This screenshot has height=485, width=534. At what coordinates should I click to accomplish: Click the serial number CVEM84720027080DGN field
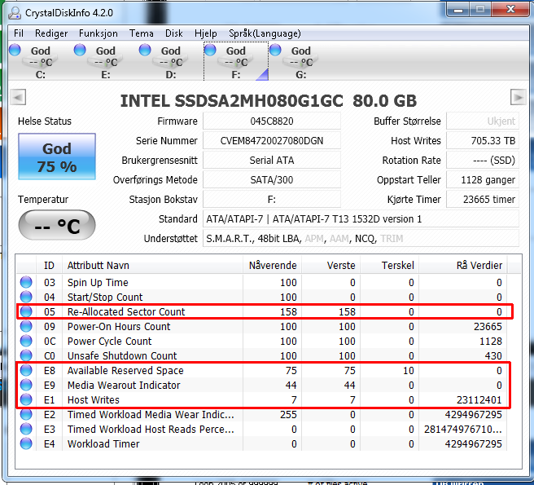click(272, 140)
